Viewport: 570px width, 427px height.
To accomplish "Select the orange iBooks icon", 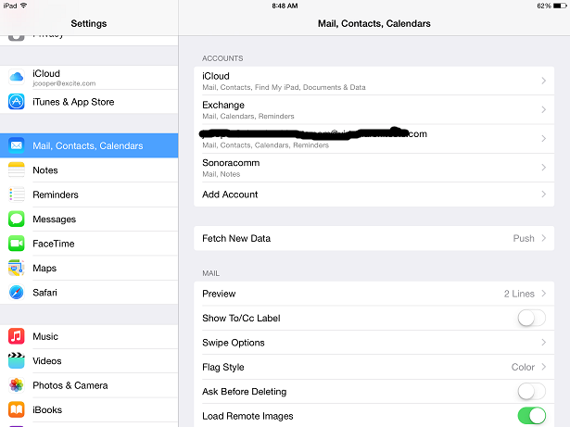I will (x=17, y=409).
